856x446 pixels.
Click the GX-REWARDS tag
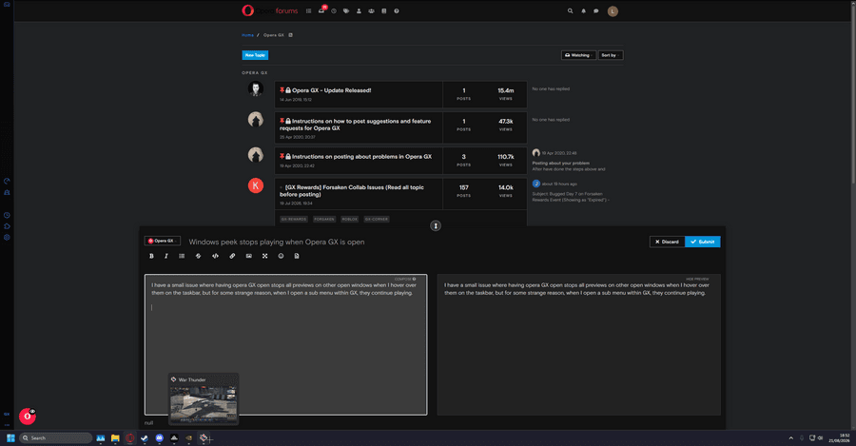294,219
